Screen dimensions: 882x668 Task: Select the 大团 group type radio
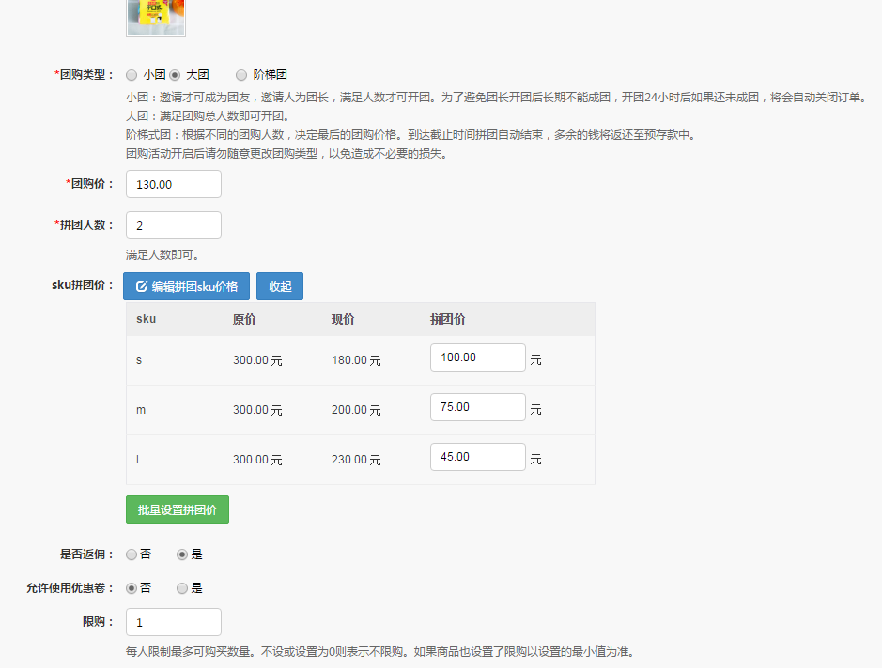click(x=175, y=75)
